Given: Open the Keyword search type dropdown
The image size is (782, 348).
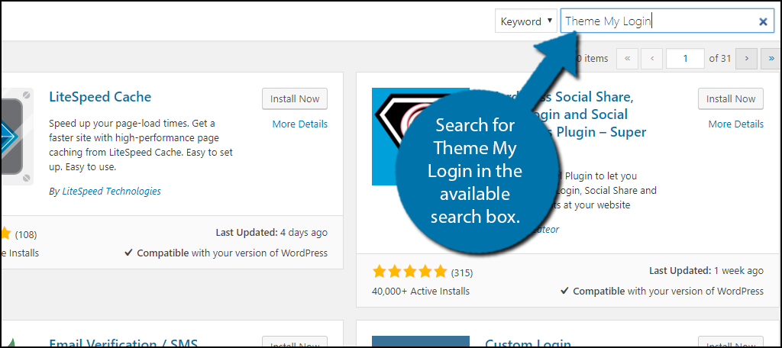Looking at the screenshot, I should pyautogui.click(x=525, y=21).
